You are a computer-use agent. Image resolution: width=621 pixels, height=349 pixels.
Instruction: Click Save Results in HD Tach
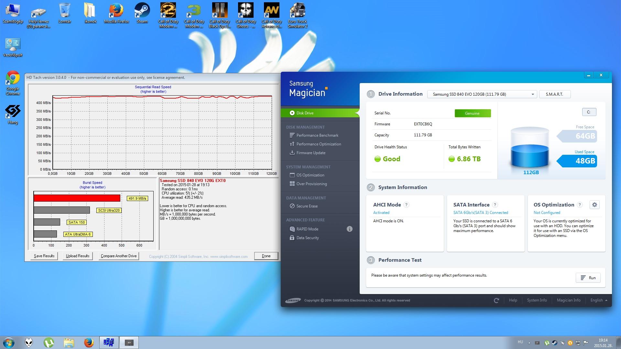pyautogui.click(x=44, y=256)
